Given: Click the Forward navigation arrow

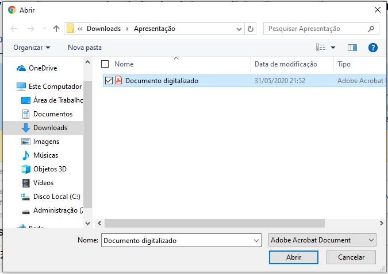Looking at the screenshot, I should pos(30,29).
